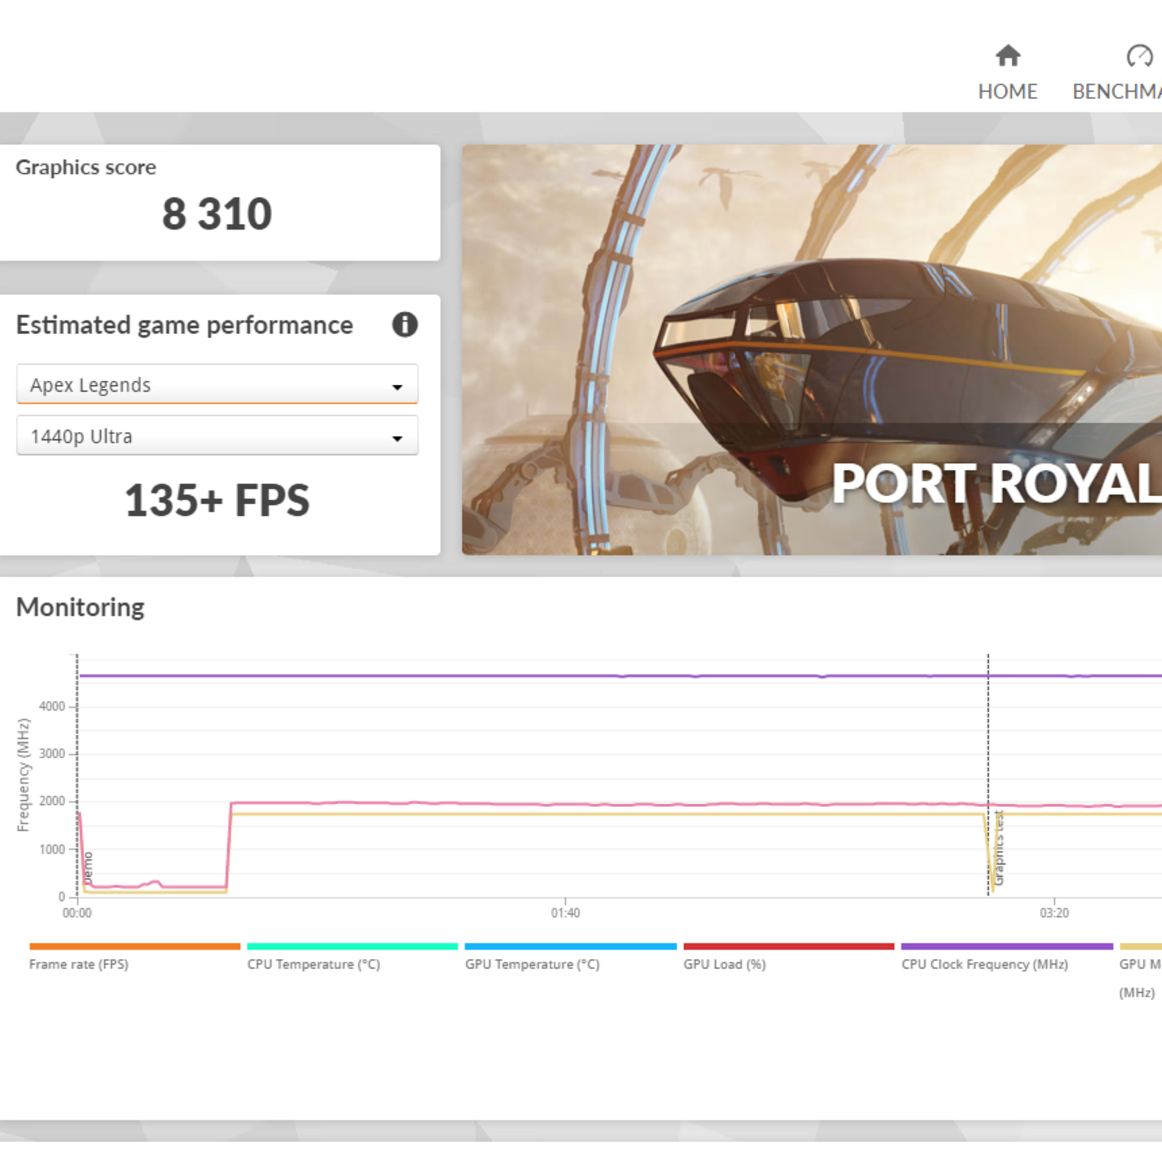The image size is (1162, 1162).
Task: Click the Graphics score label
Action: click(x=85, y=167)
